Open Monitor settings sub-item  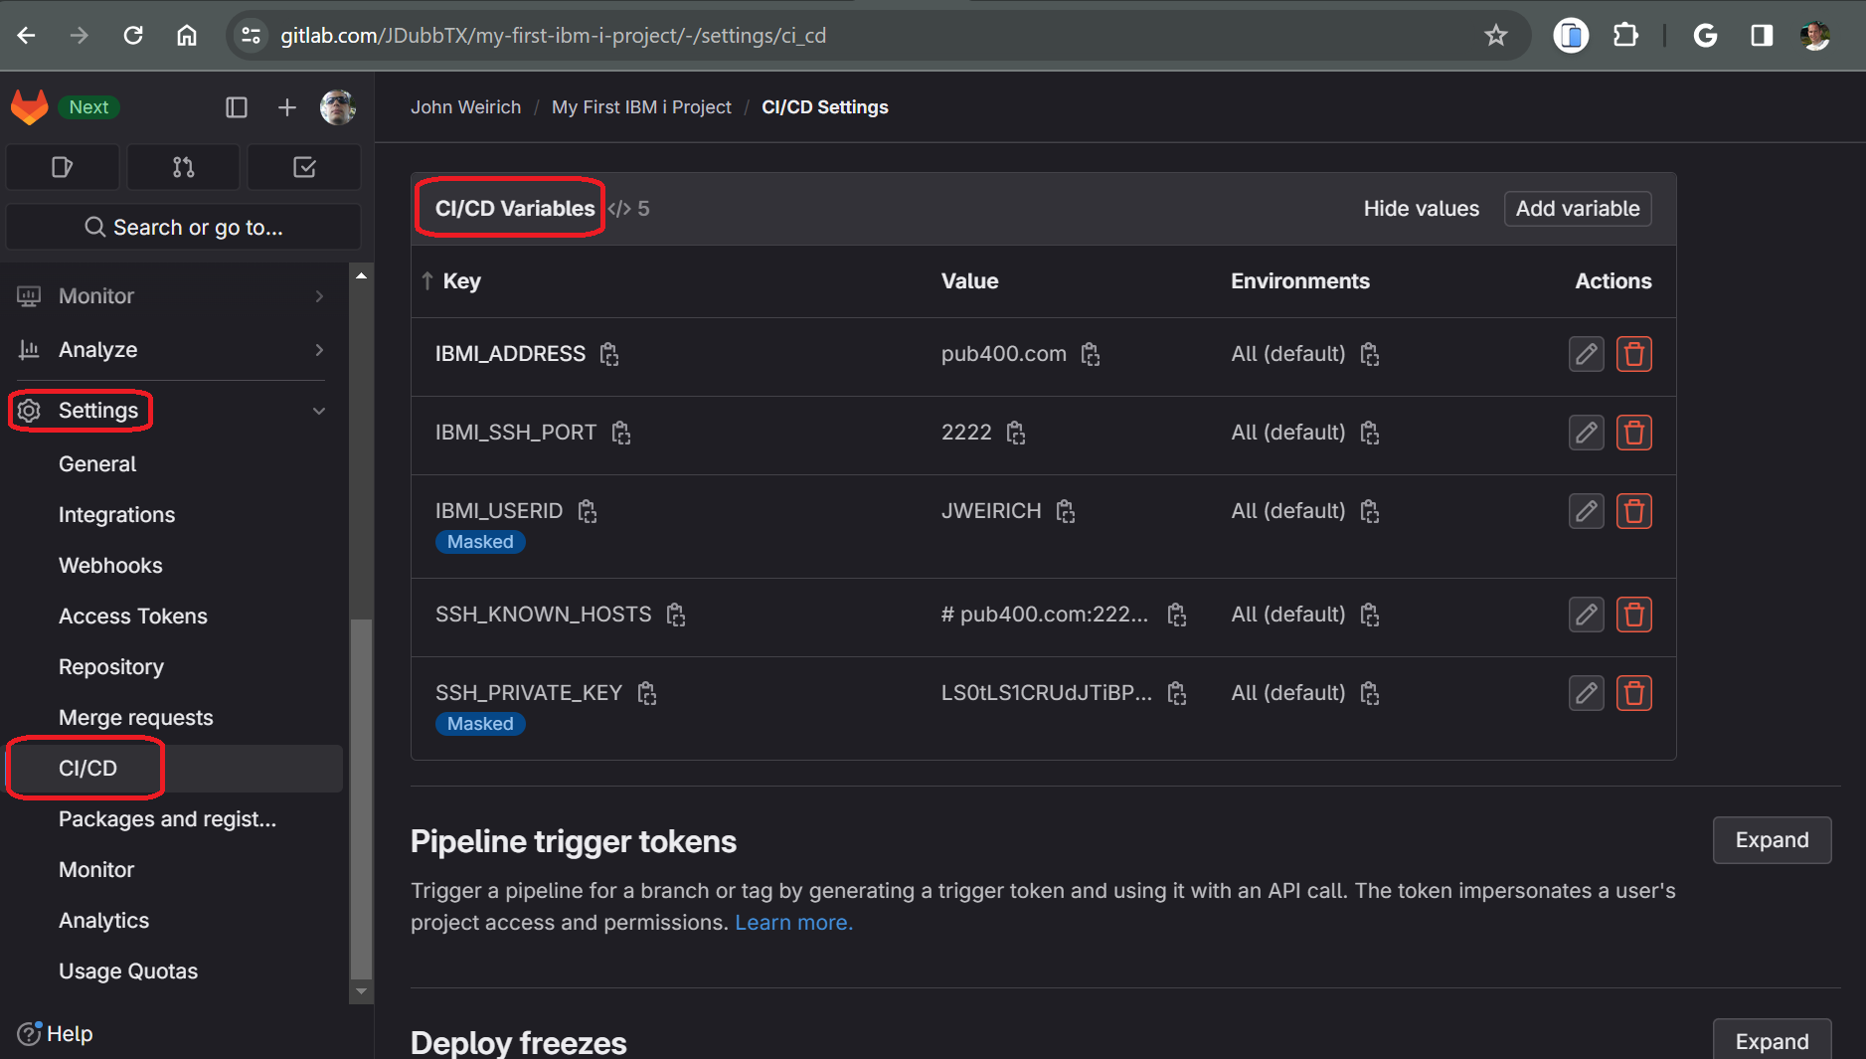point(96,870)
